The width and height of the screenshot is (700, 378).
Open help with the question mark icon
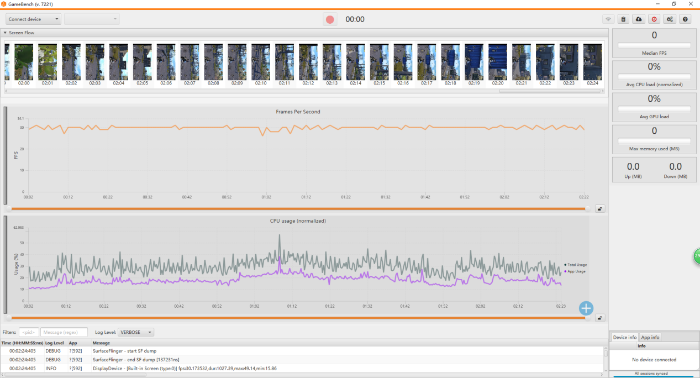coord(685,19)
